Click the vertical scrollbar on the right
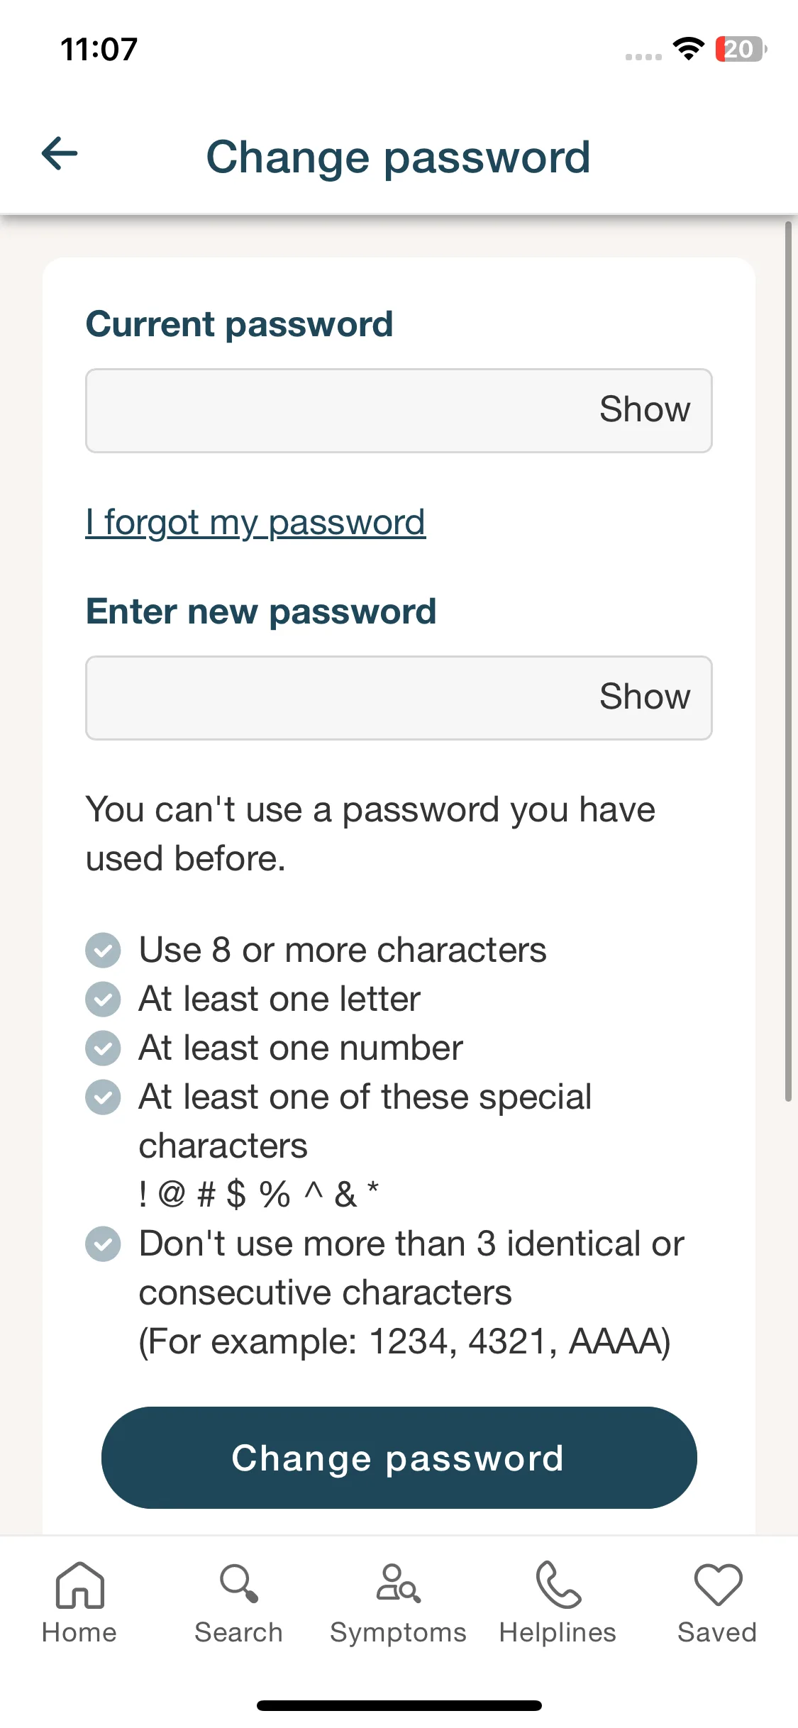798x1728 pixels. click(x=788, y=661)
